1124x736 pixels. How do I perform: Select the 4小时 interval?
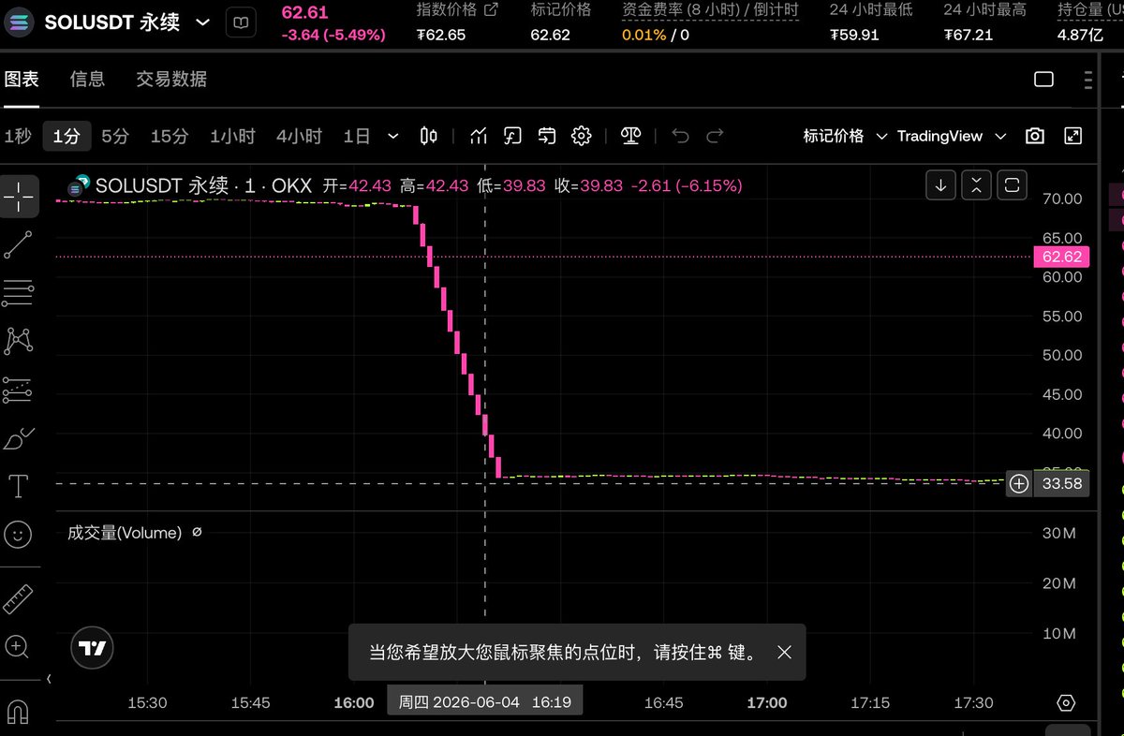click(299, 136)
